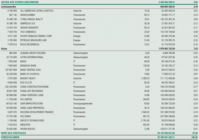
Task: Select the 7,43 Asien percentage
Action: tap(196, 49)
